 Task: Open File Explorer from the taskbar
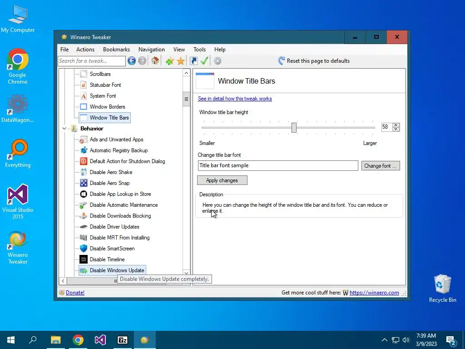(x=56, y=340)
